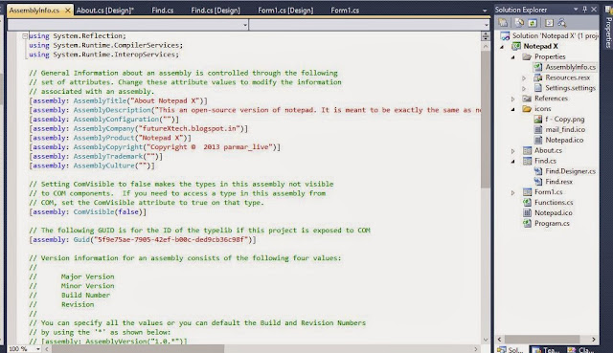Switch to the Find.cs [Design] tab

tap(216, 11)
